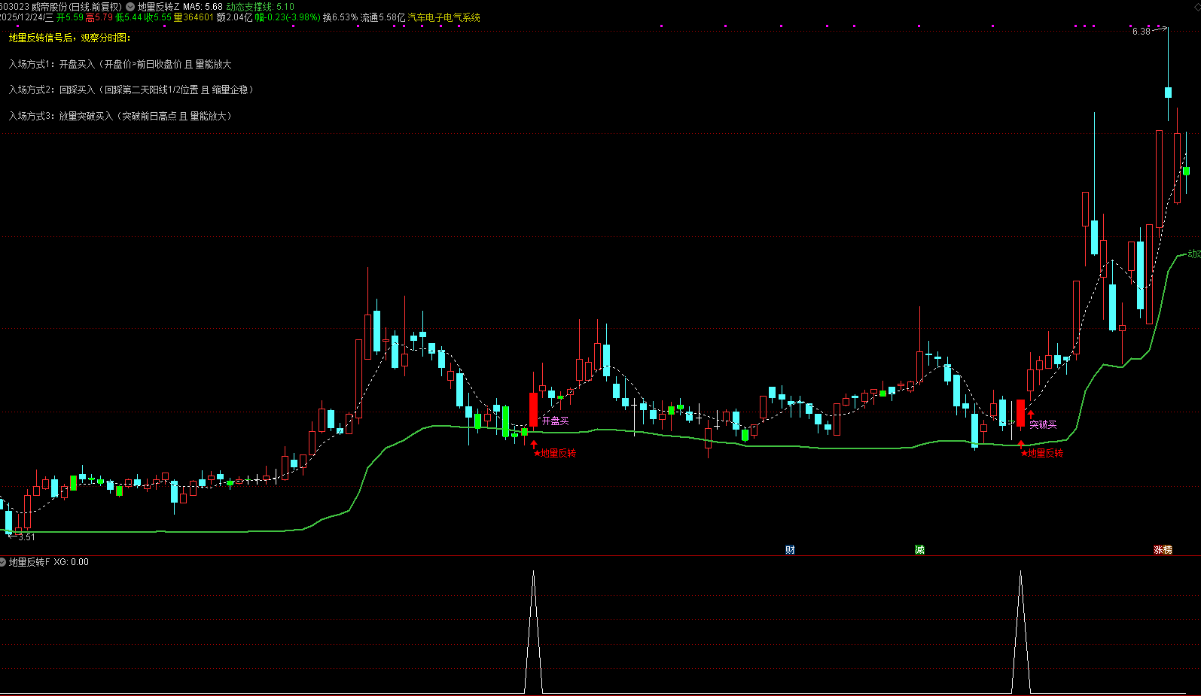Click the change 幅-0.23(-3.98%) value
The width and height of the screenshot is (1201, 696).
(x=288, y=17)
